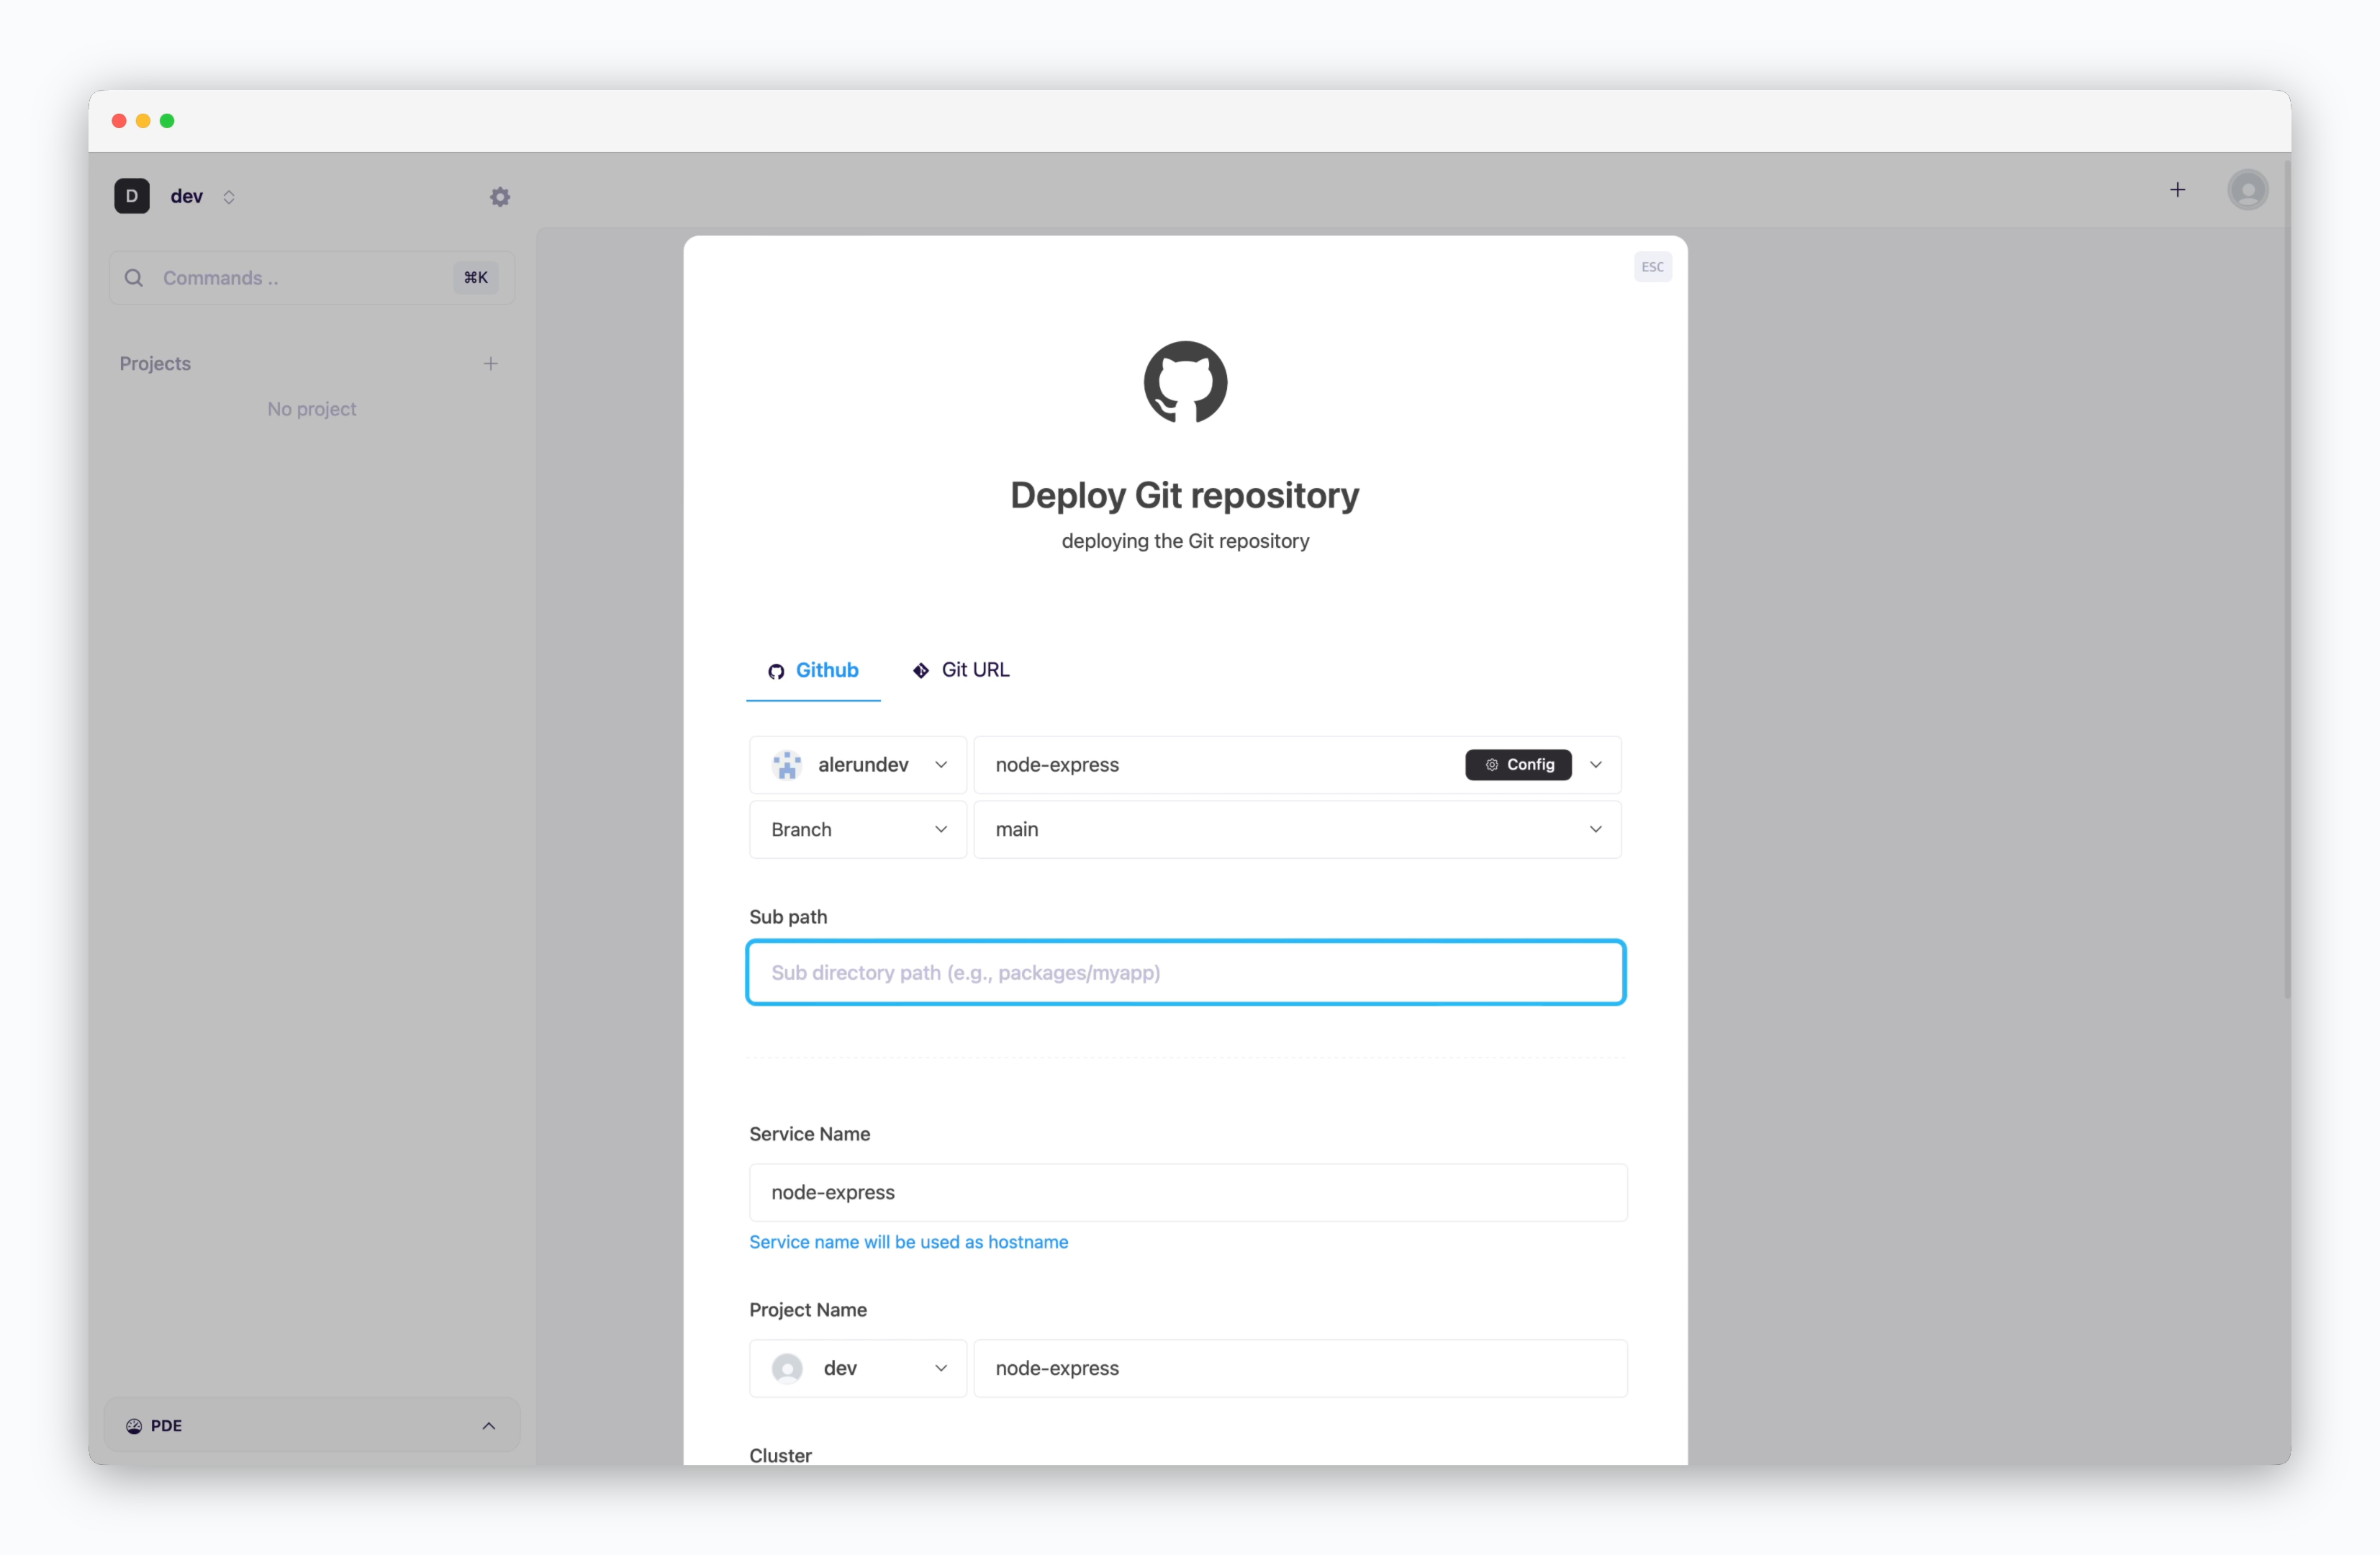Click the macOS yellow minimize button
Viewport: 2380px width, 1555px height.
(x=143, y=121)
